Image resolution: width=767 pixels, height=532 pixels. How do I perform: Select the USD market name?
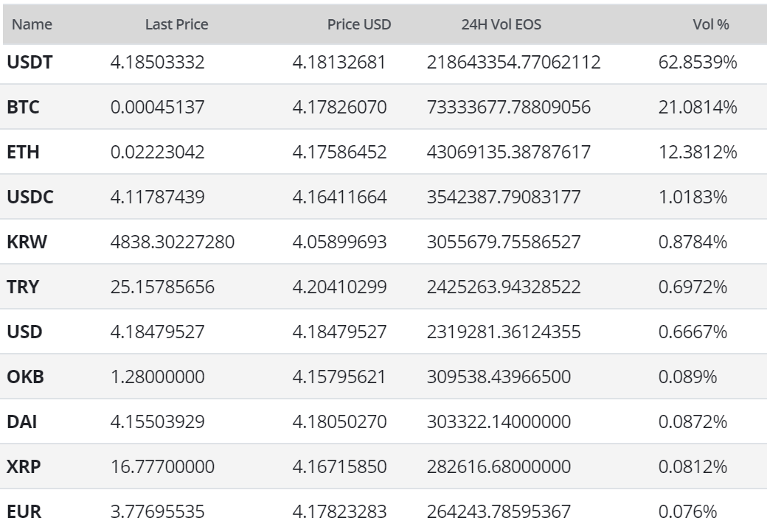[24, 332]
